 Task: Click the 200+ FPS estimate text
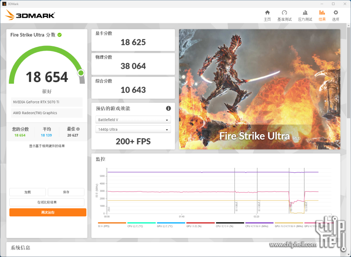pos(133,141)
